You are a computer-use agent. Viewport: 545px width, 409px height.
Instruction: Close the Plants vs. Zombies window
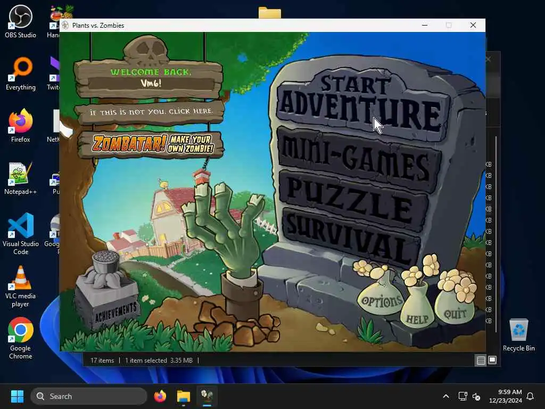tap(473, 25)
